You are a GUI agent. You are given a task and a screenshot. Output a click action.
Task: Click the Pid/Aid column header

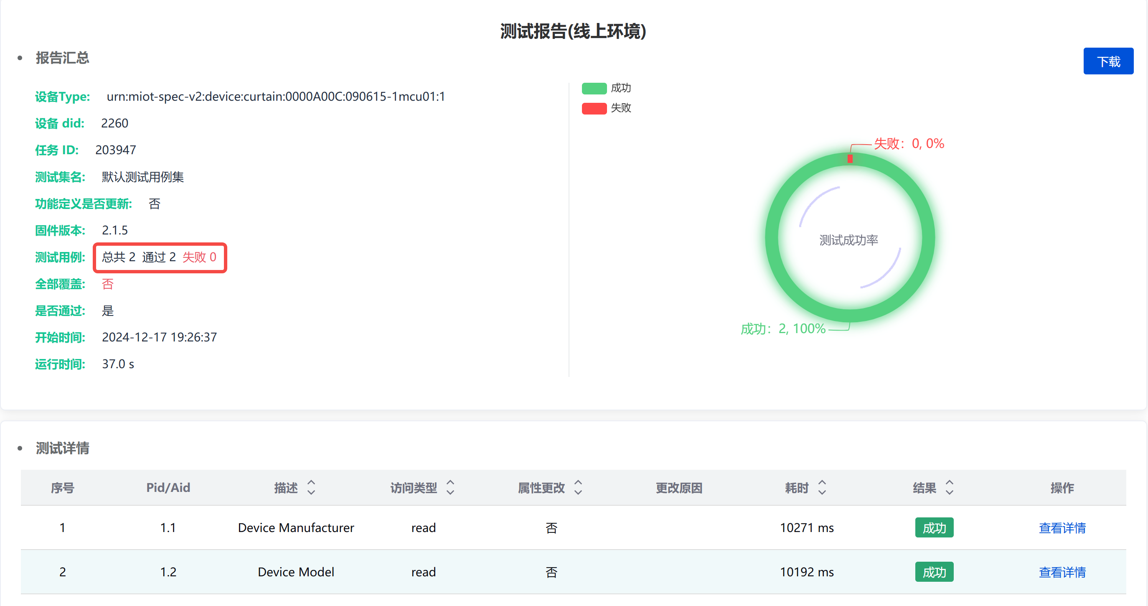(168, 488)
